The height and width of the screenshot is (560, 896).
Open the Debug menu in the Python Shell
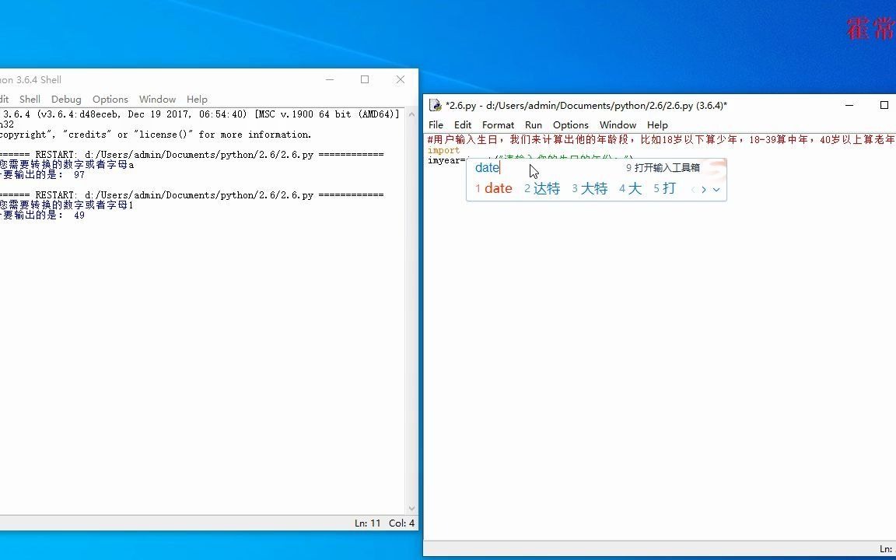point(66,99)
